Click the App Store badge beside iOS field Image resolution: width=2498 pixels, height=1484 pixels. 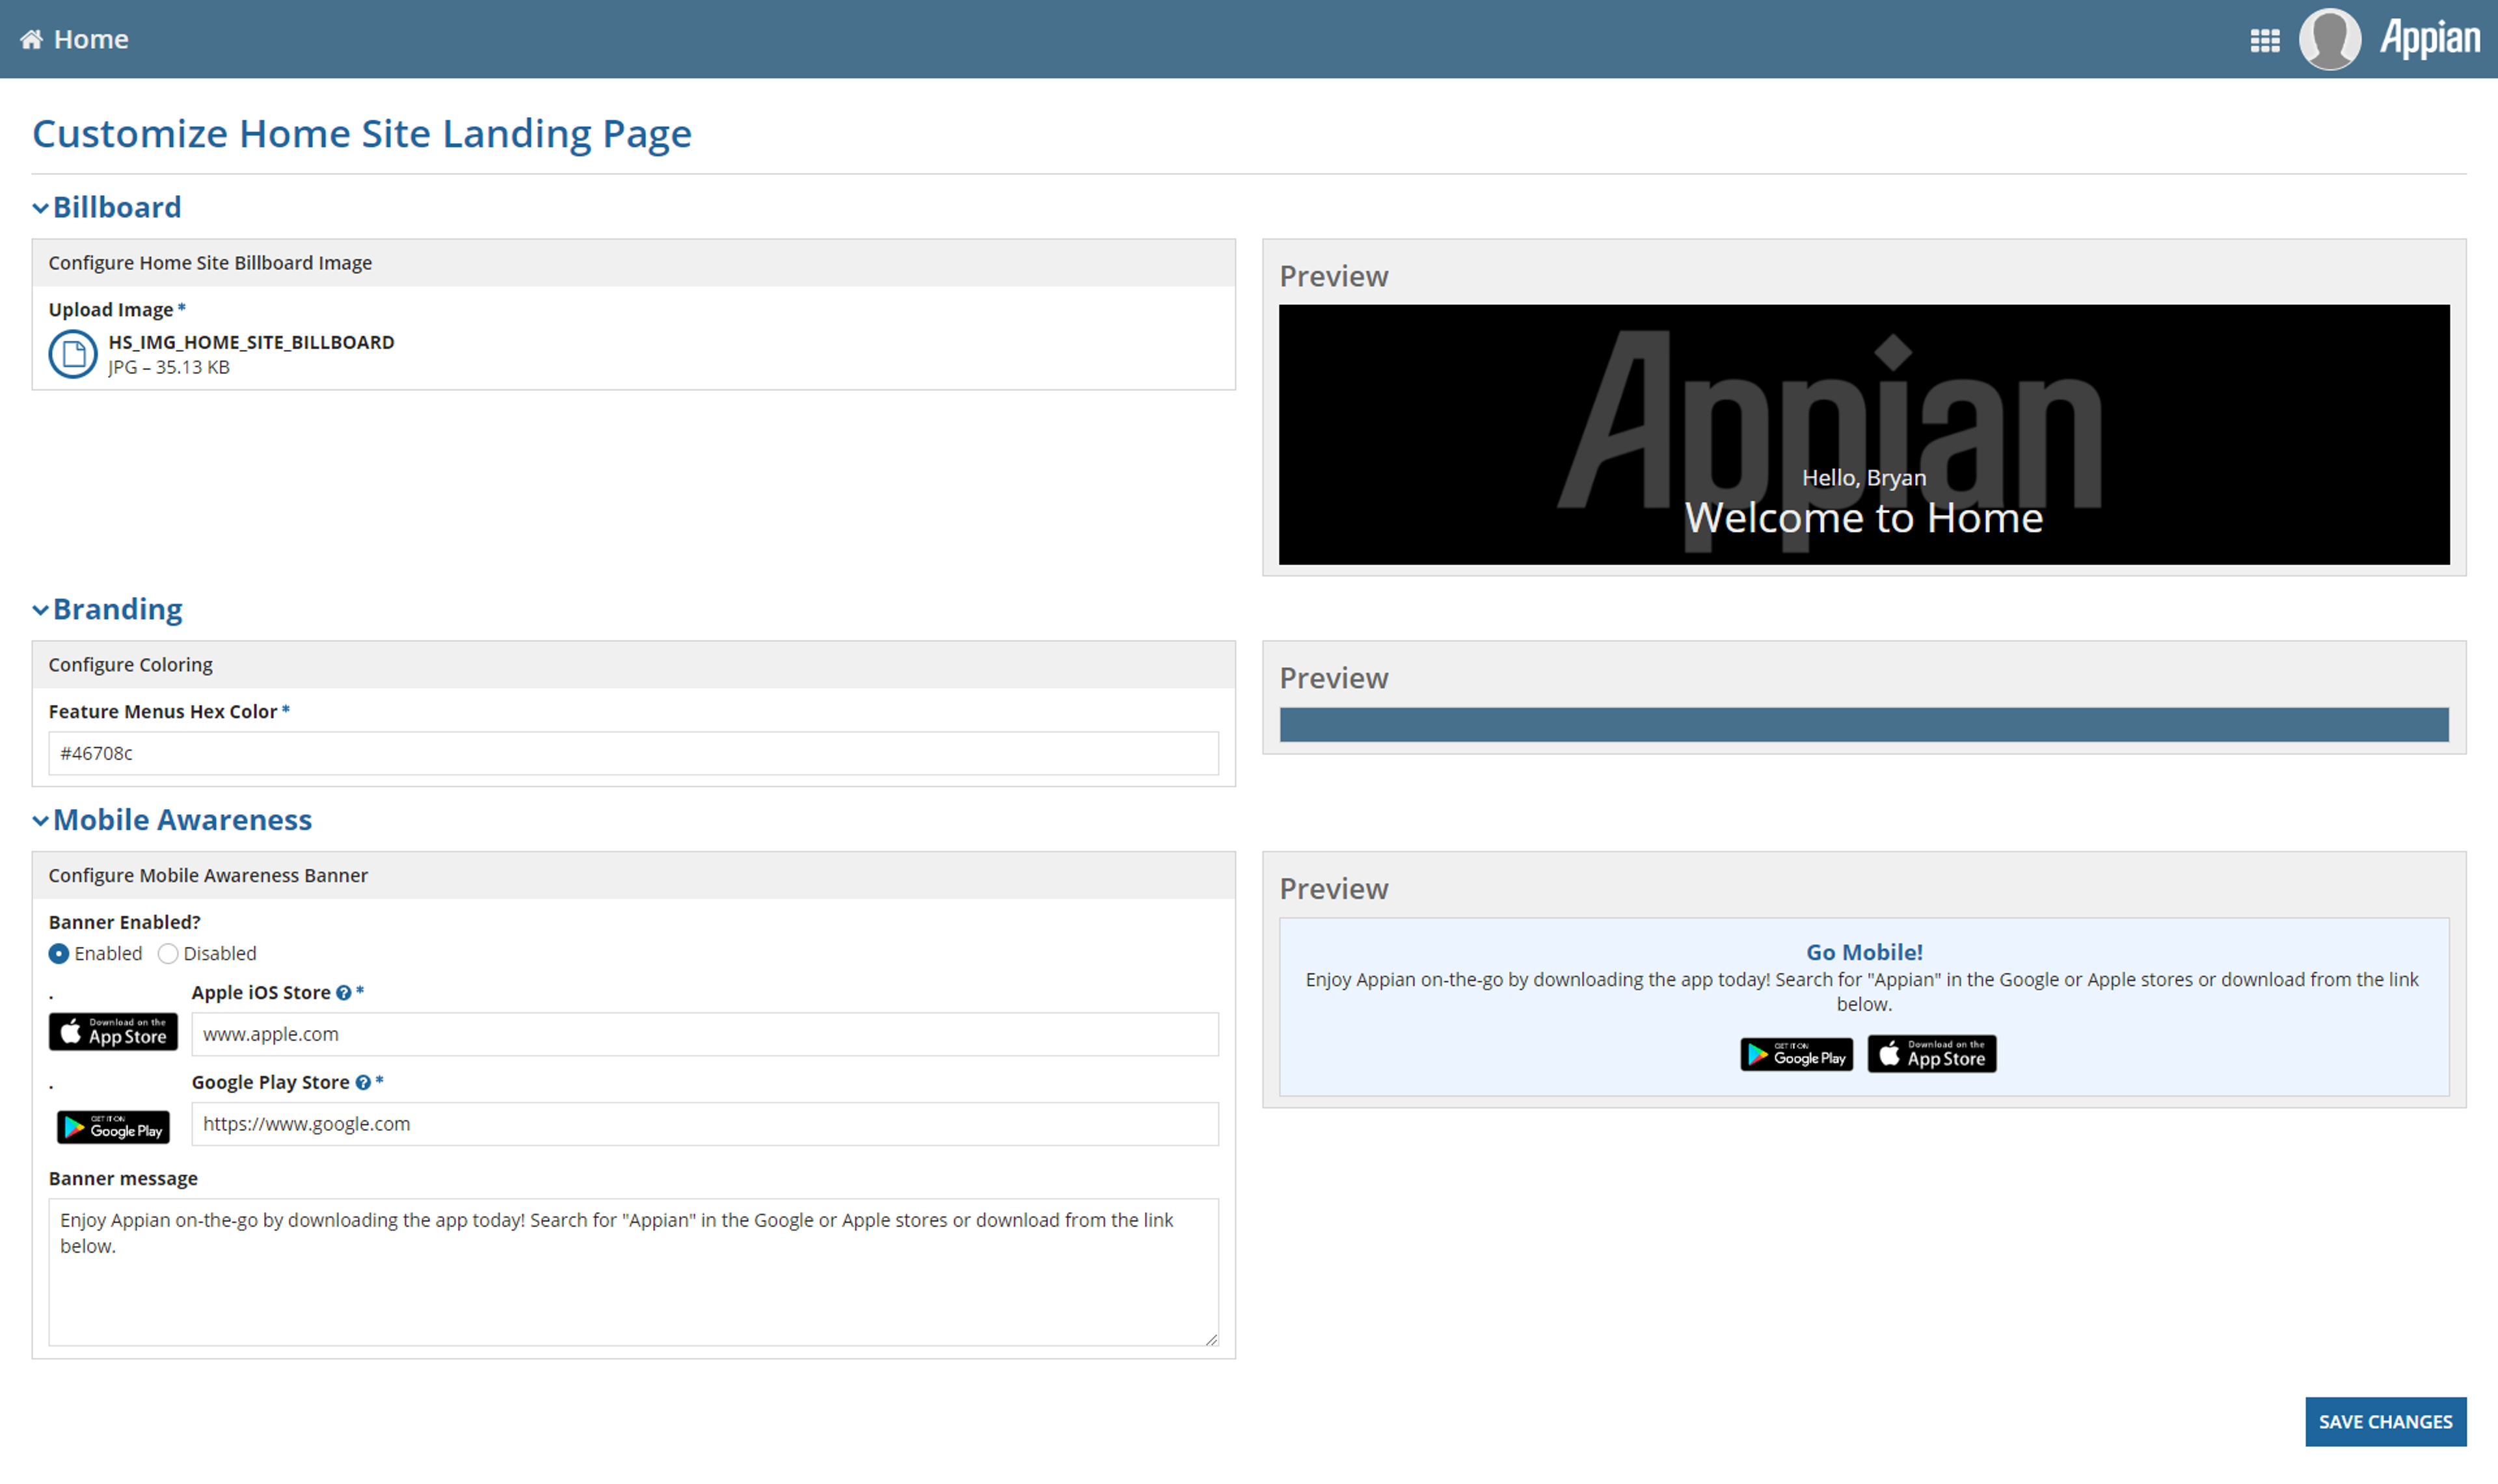click(113, 1032)
